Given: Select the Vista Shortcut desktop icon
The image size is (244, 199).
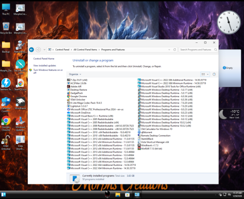Looking at the screenshot, I should [x=20, y=142].
